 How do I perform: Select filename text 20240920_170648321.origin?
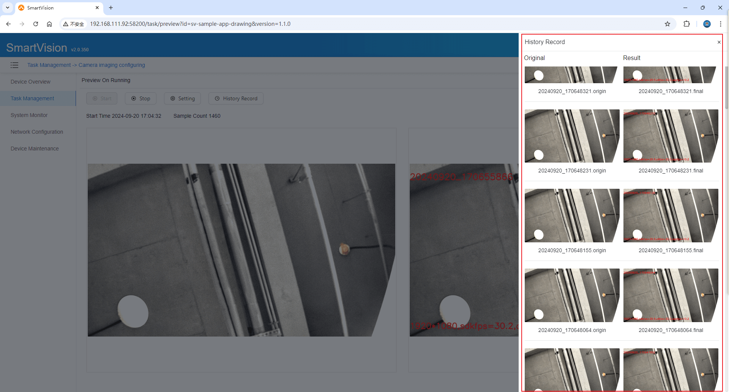pyautogui.click(x=572, y=91)
